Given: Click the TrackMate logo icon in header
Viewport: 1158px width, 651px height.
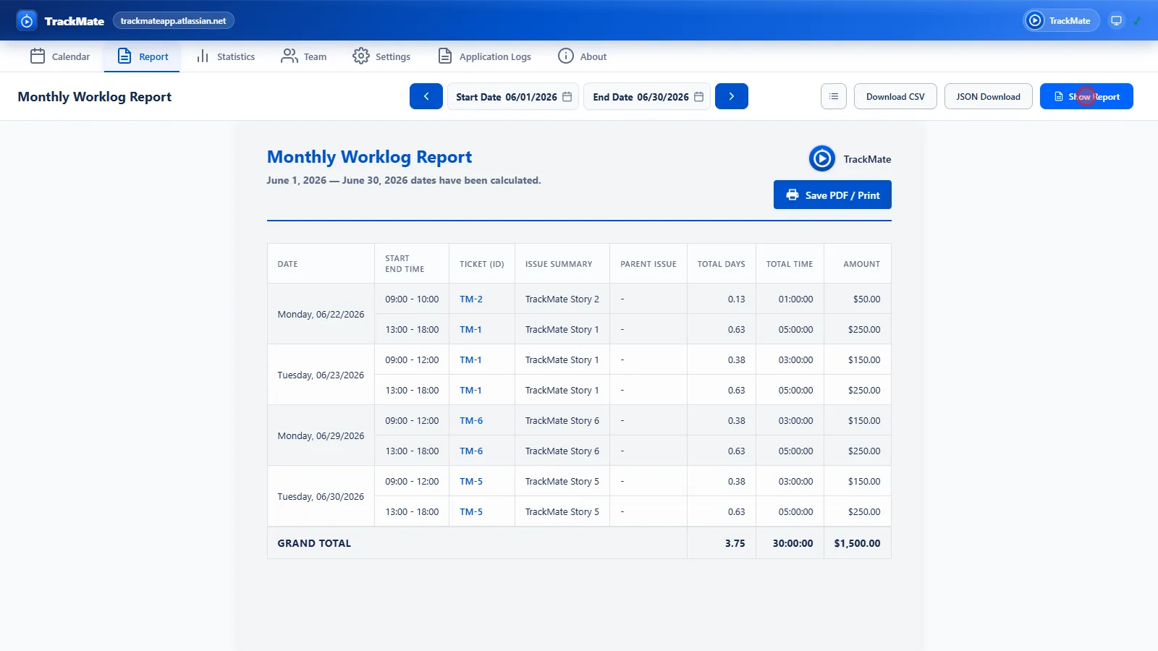Looking at the screenshot, I should coord(27,21).
